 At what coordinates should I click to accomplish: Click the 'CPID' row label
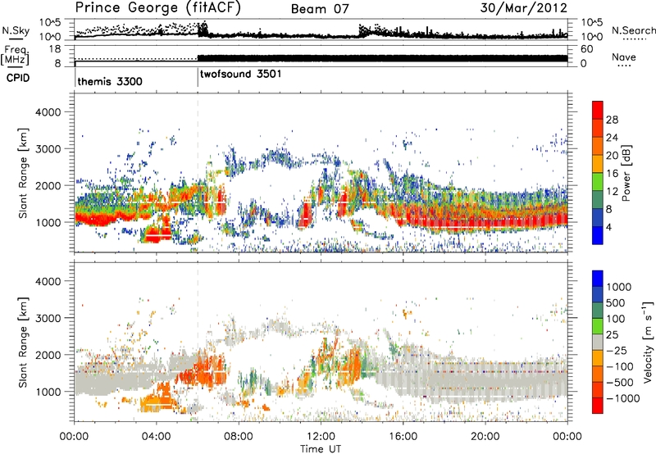tap(18, 78)
